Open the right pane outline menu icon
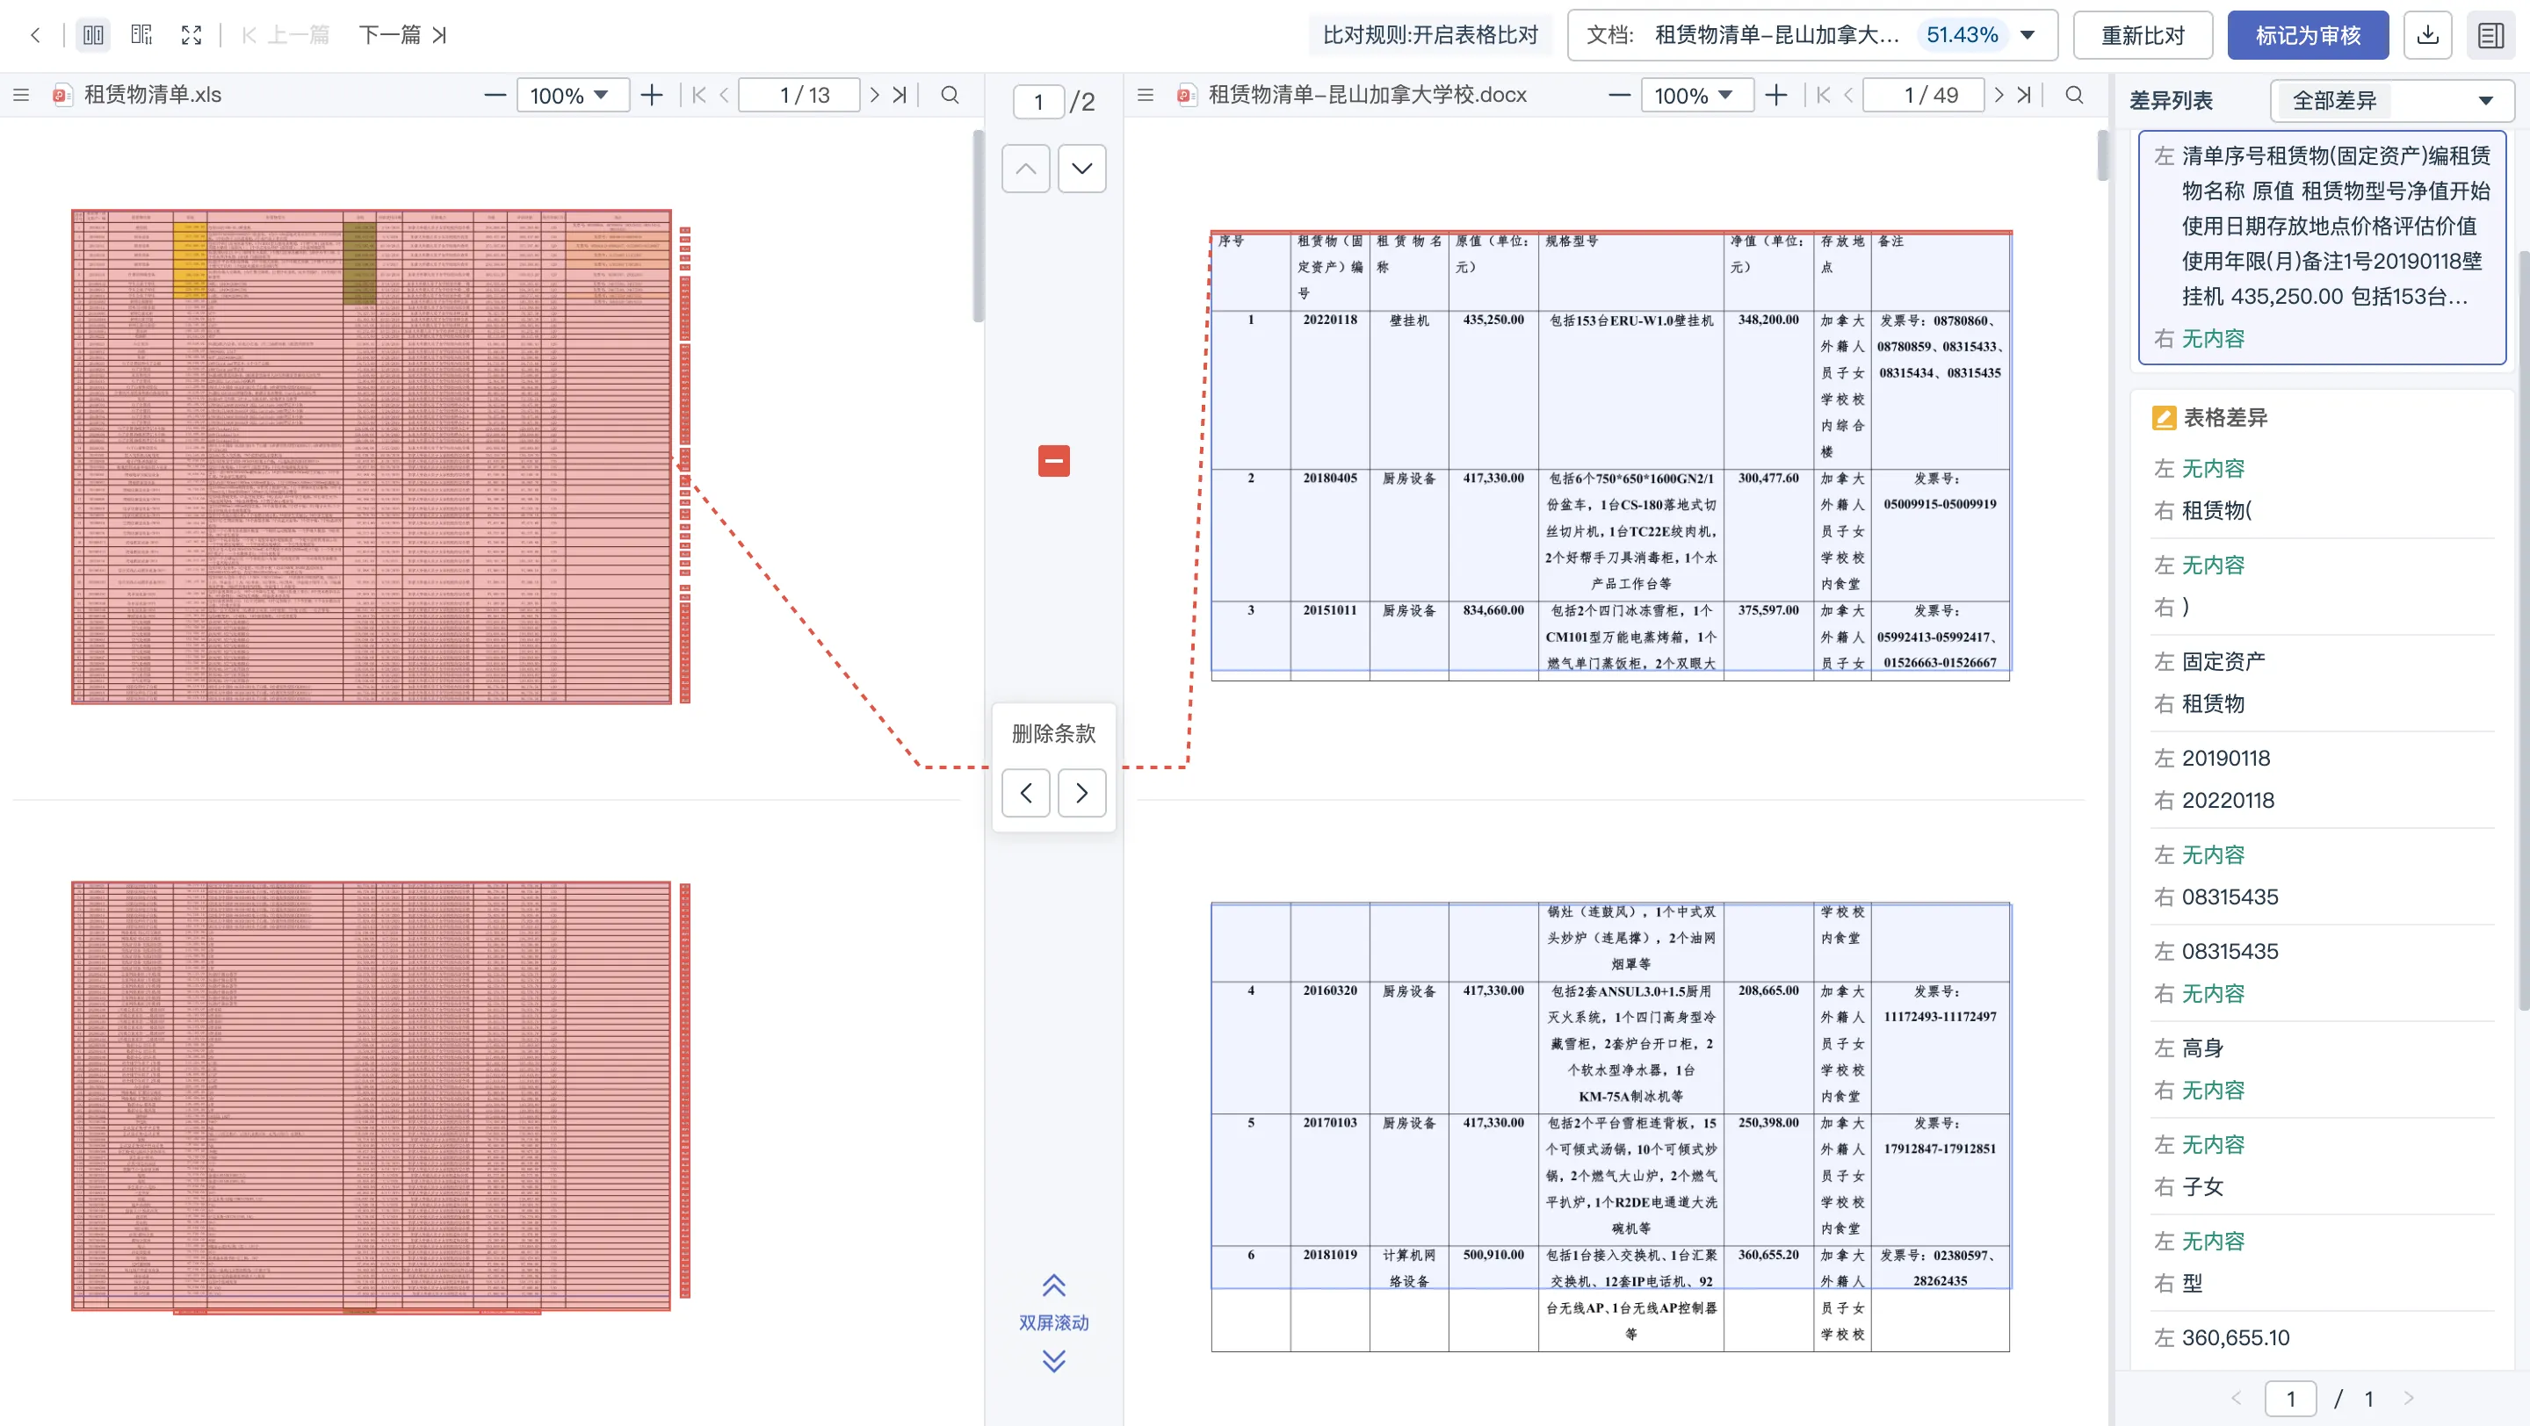This screenshot has height=1426, width=2530. tap(1146, 95)
